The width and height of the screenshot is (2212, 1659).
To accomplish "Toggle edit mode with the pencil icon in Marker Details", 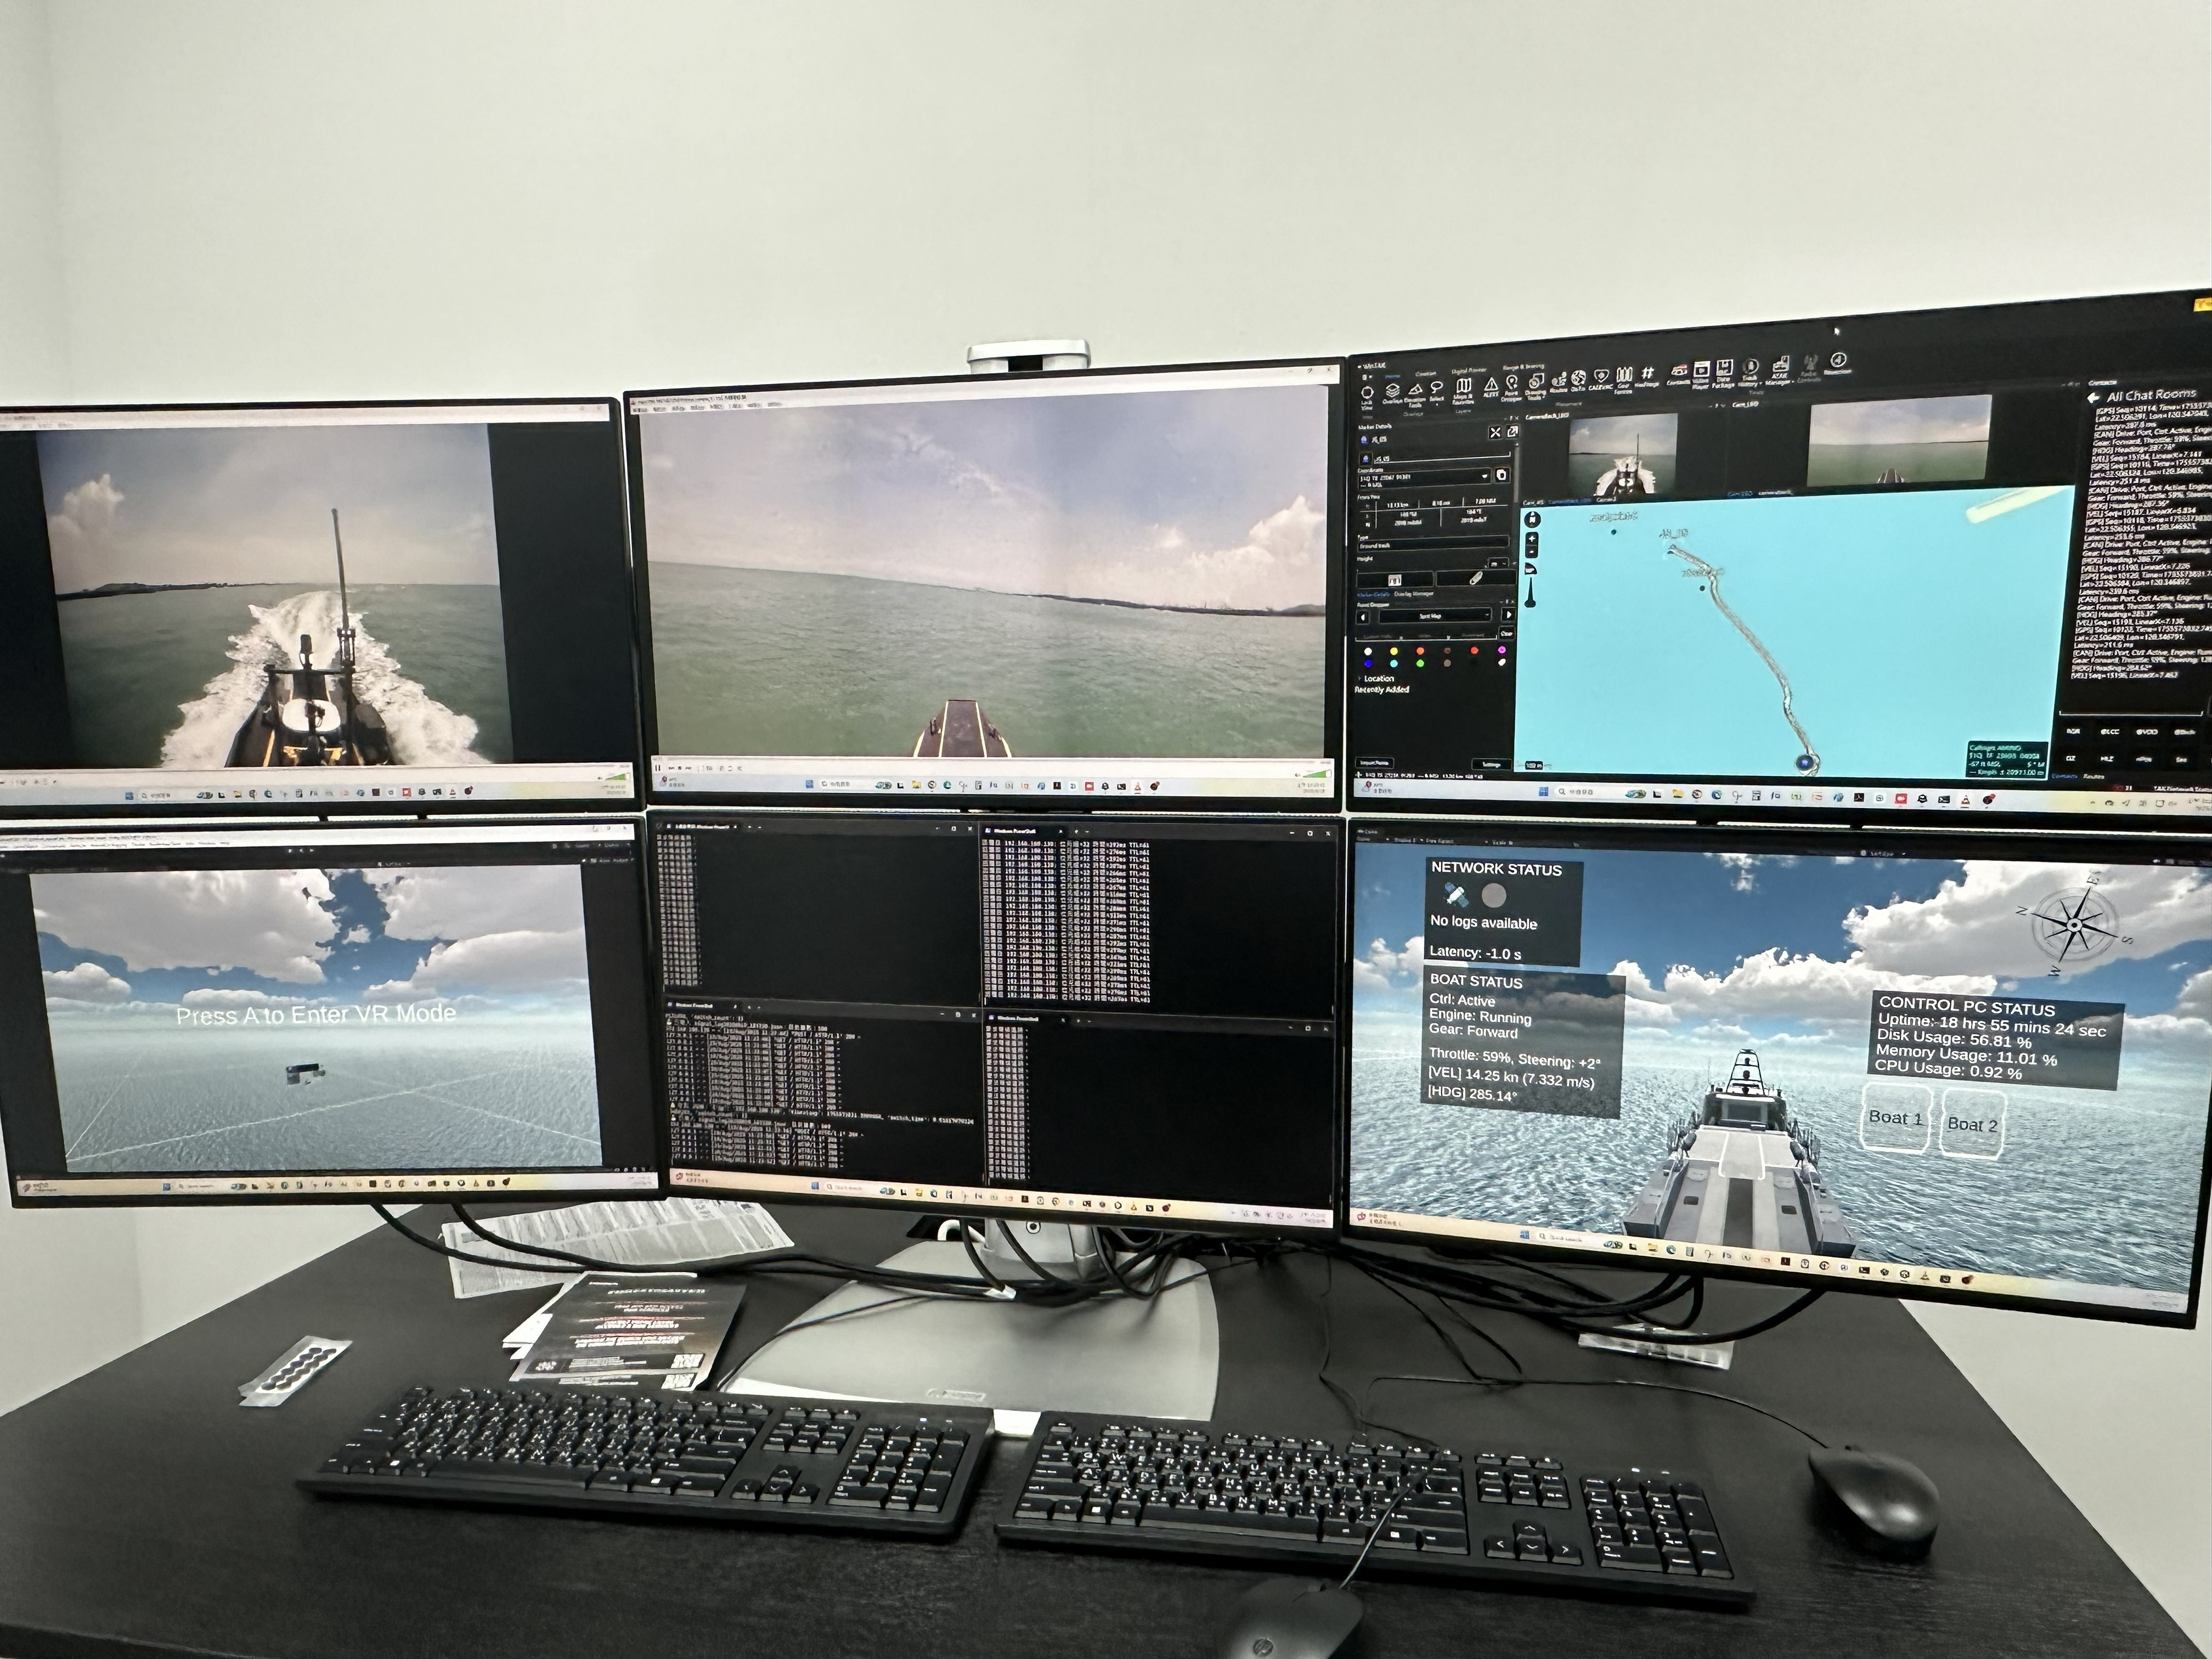I will (1476, 579).
